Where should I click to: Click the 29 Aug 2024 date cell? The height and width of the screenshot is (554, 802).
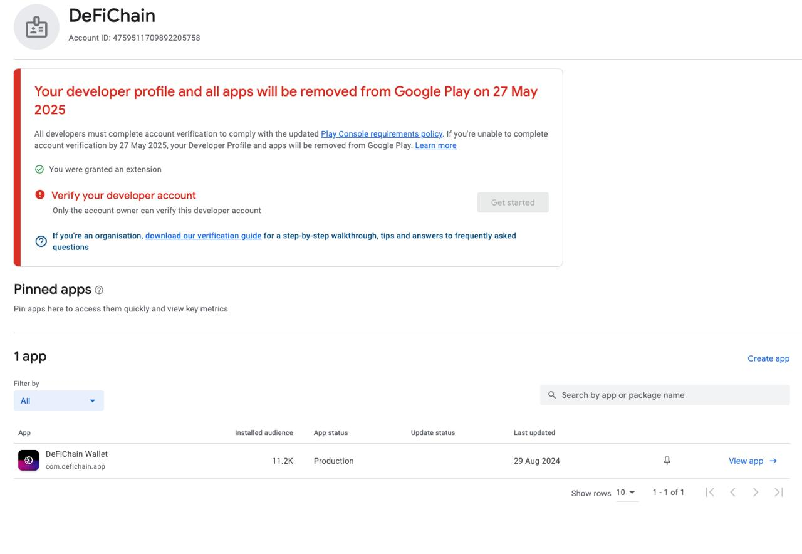point(537,461)
